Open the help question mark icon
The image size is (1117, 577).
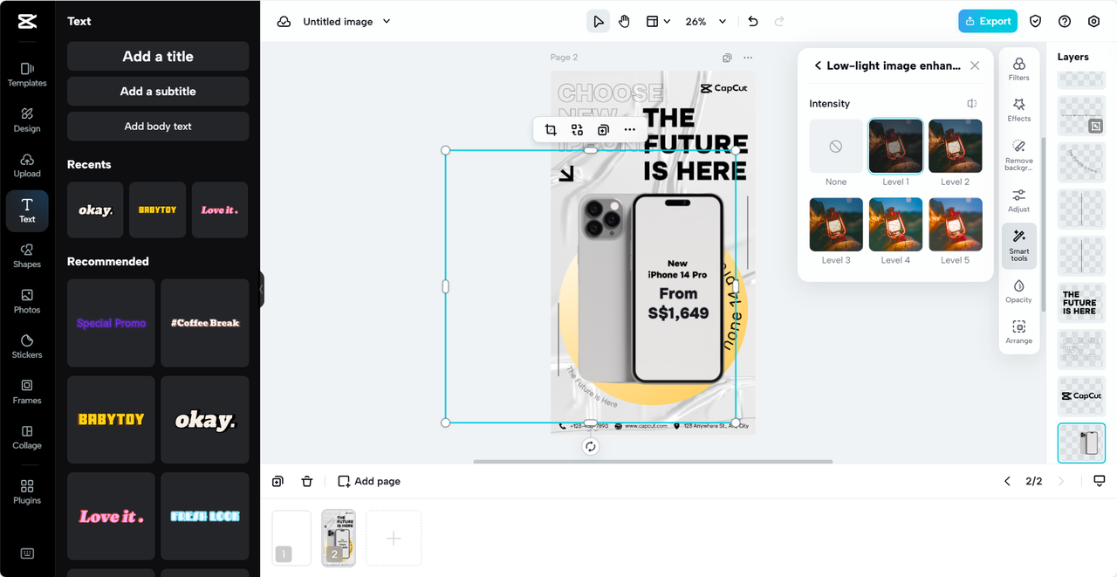1065,22
